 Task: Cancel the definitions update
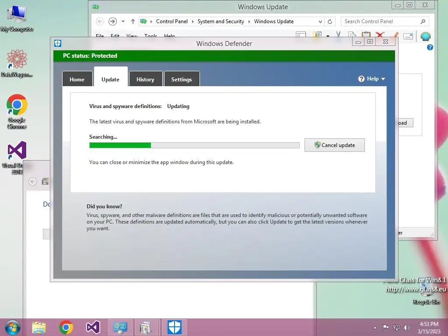coord(334,145)
